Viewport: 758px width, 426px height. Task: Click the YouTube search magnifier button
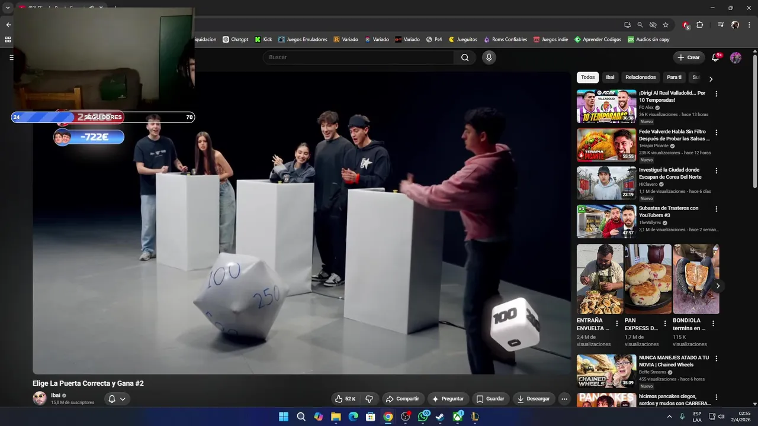coord(465,57)
